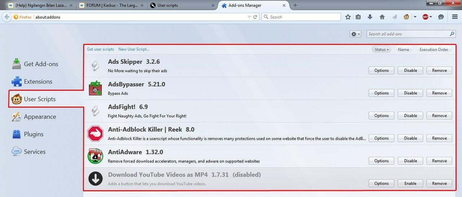Open the URL bar history dropdown

pos(249,17)
